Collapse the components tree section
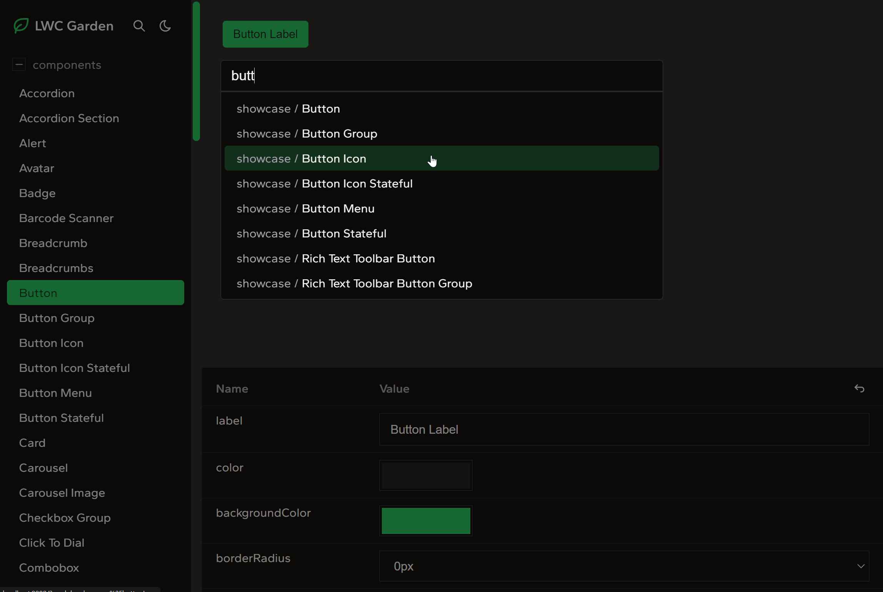The height and width of the screenshot is (592, 883). point(19,65)
